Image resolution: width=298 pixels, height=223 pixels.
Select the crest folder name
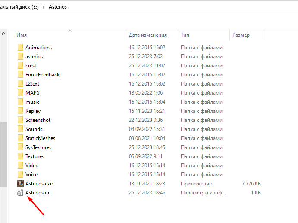click(x=31, y=66)
